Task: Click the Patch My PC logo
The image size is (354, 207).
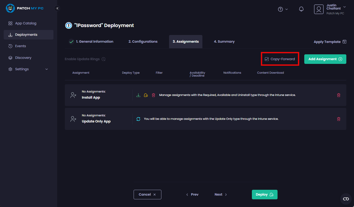Action: [25, 8]
